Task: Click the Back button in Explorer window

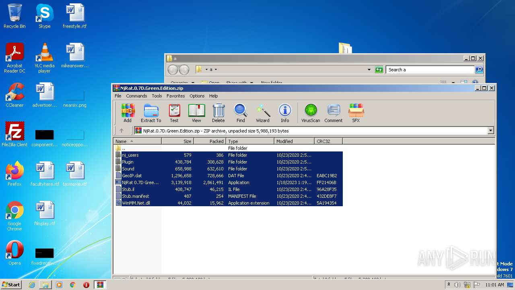Action: 173,70
